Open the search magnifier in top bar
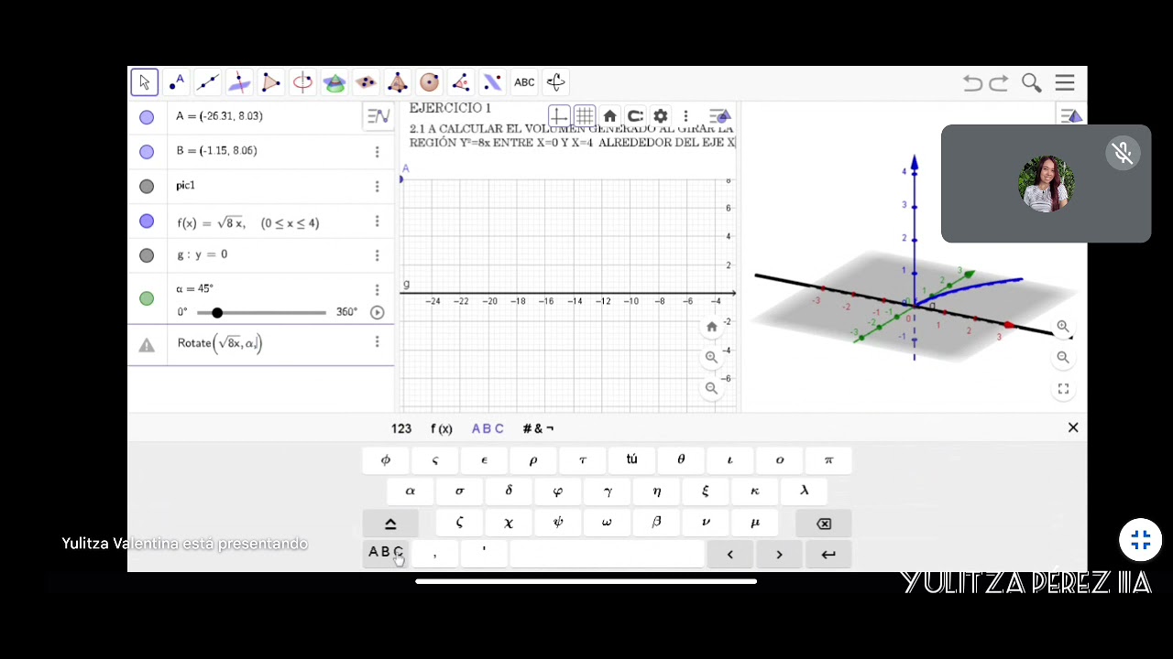The width and height of the screenshot is (1173, 659). 1031,83
